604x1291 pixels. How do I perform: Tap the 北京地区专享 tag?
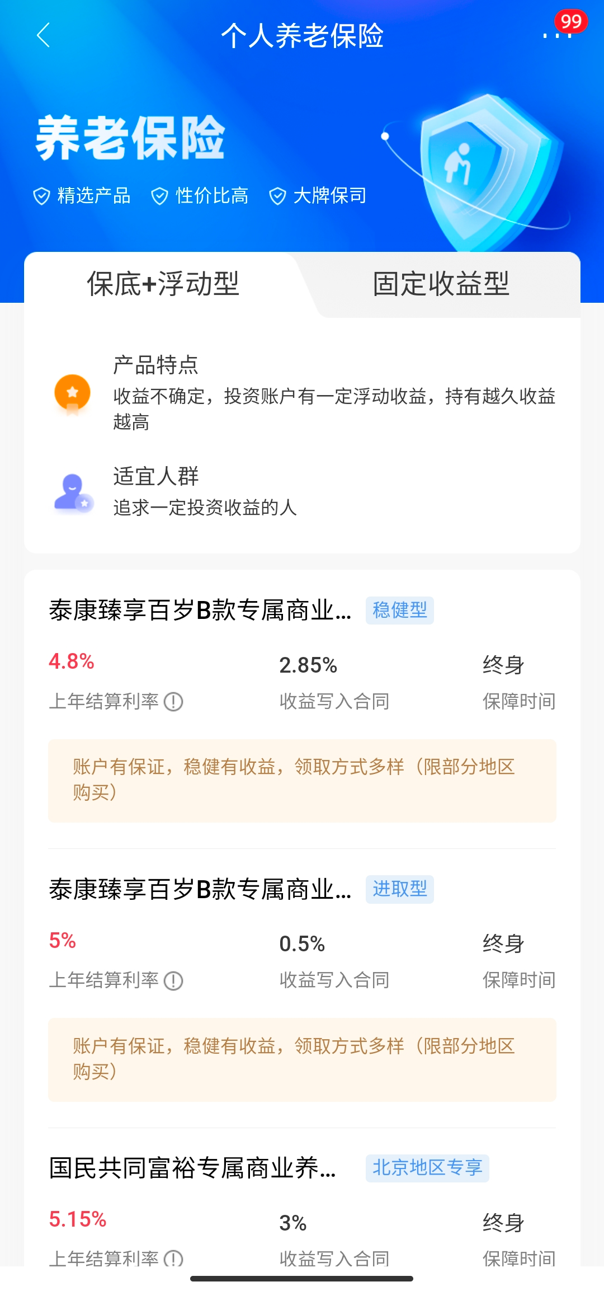(427, 1168)
